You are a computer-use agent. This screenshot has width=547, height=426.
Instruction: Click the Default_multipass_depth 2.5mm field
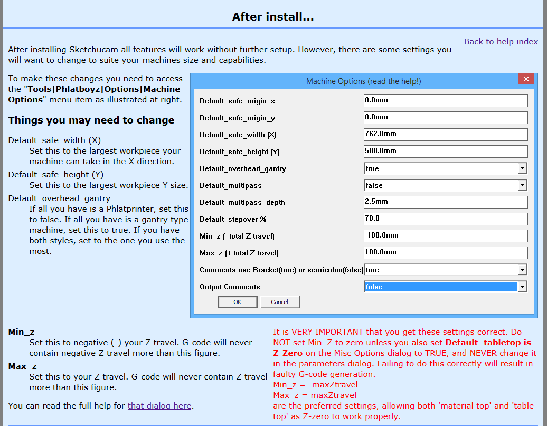pyautogui.click(x=445, y=202)
